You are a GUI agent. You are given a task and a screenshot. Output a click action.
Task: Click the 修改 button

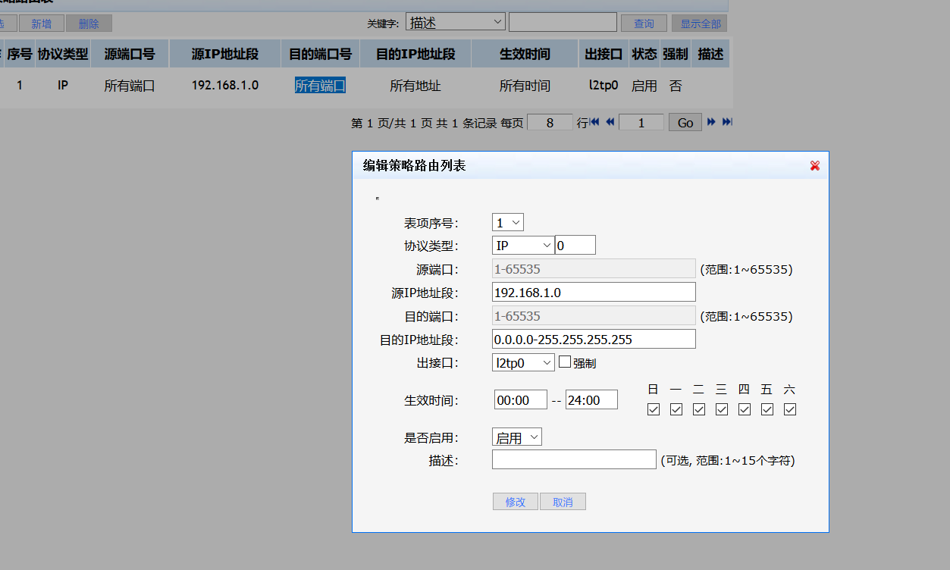point(516,502)
